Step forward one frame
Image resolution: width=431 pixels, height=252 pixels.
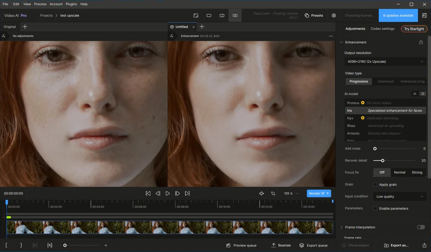tap(178, 193)
